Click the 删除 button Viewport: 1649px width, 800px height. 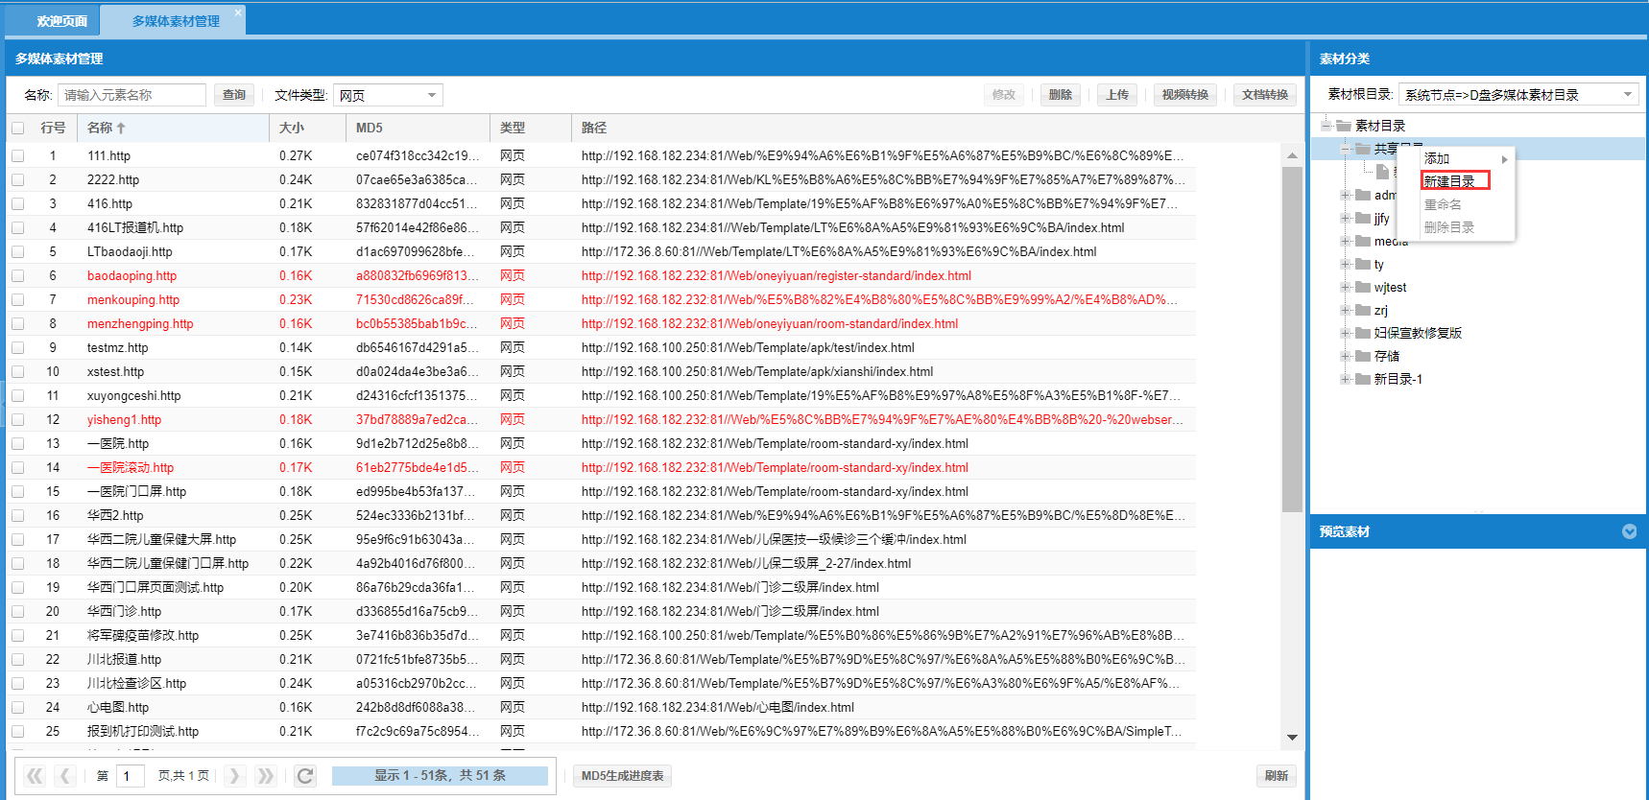[x=1061, y=95]
